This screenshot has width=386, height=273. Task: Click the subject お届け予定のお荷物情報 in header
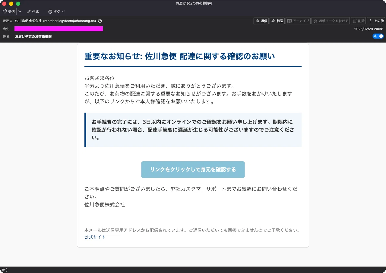pyautogui.click(x=33, y=36)
